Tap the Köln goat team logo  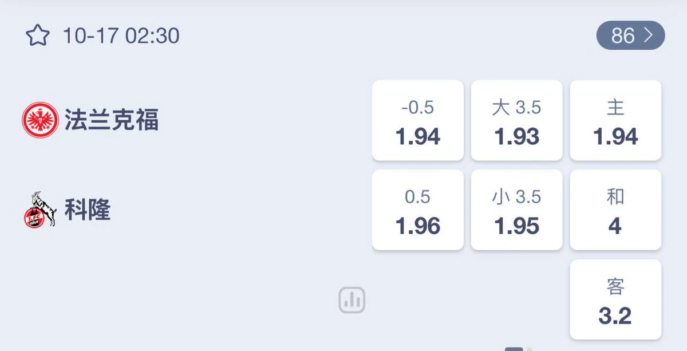[40, 210]
